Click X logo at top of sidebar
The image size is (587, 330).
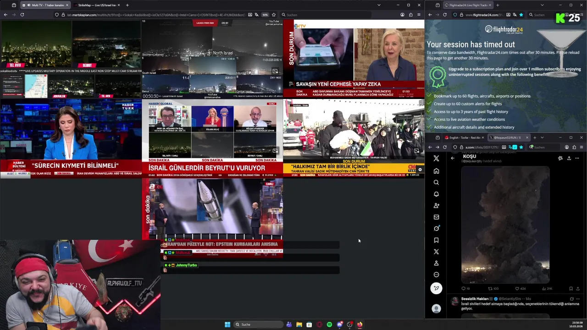(436, 158)
